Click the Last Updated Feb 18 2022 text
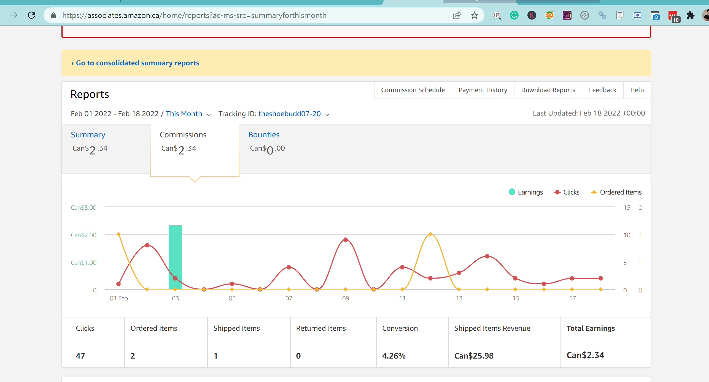Image resolution: width=709 pixels, height=382 pixels. pyautogui.click(x=589, y=113)
